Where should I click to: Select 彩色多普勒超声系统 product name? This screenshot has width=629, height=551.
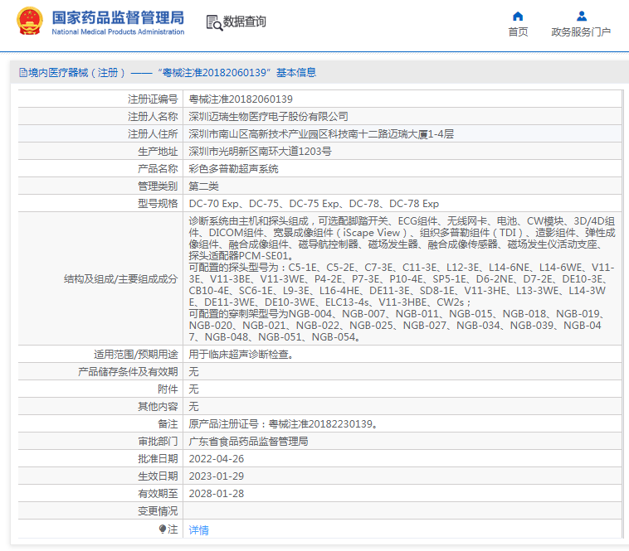point(233,169)
